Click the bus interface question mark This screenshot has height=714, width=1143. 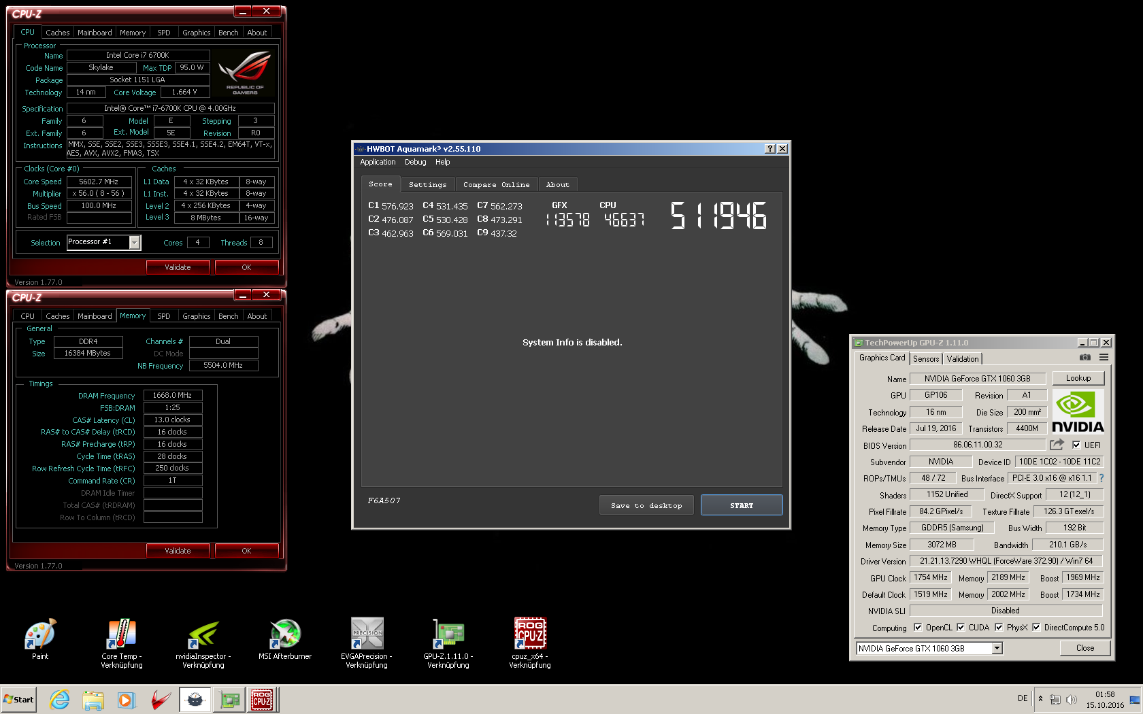(1101, 478)
